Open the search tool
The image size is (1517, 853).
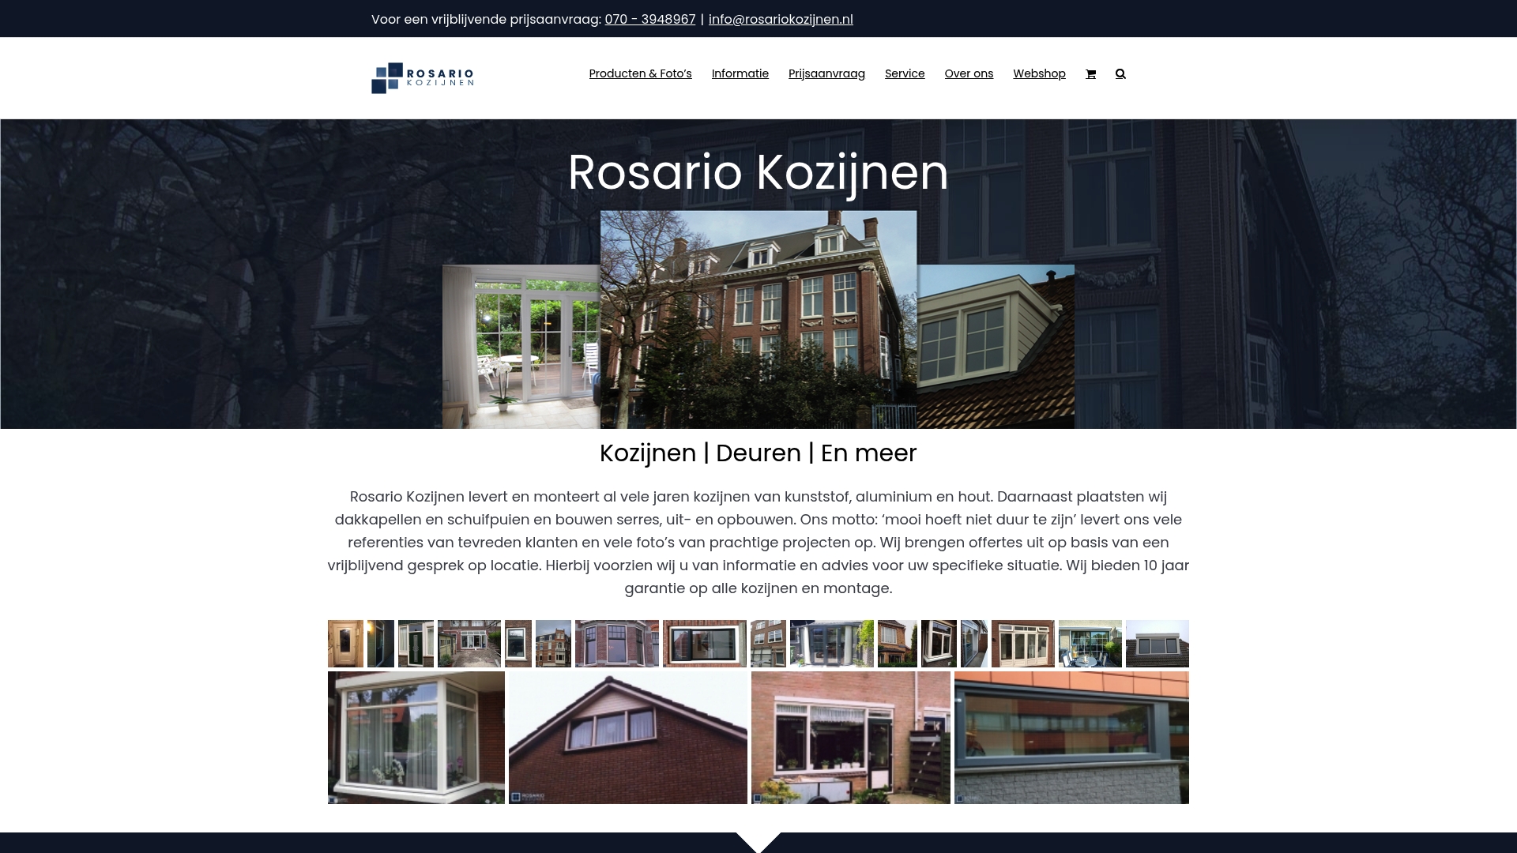(1120, 73)
